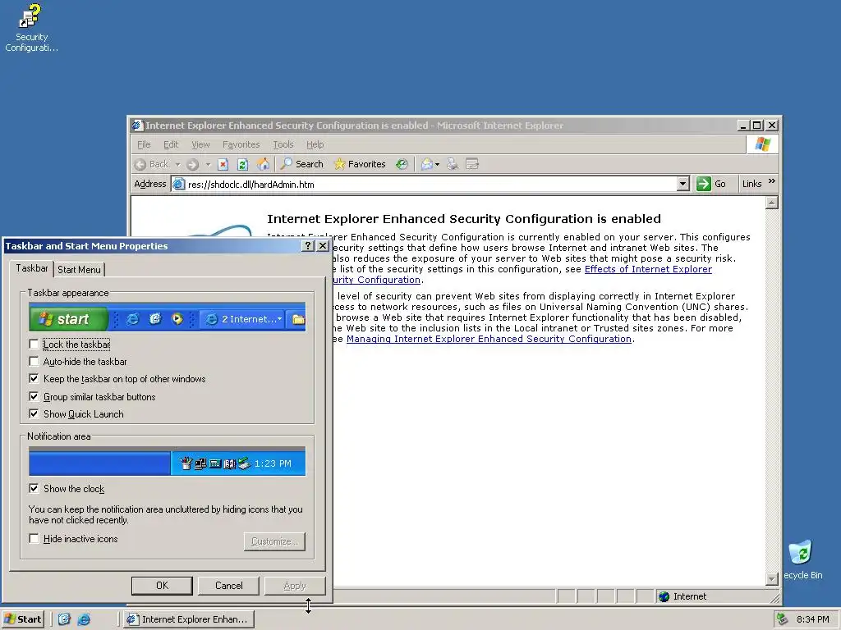The width and height of the screenshot is (841, 630).
Task: Click the help question mark in Properties dialog
Action: point(308,246)
